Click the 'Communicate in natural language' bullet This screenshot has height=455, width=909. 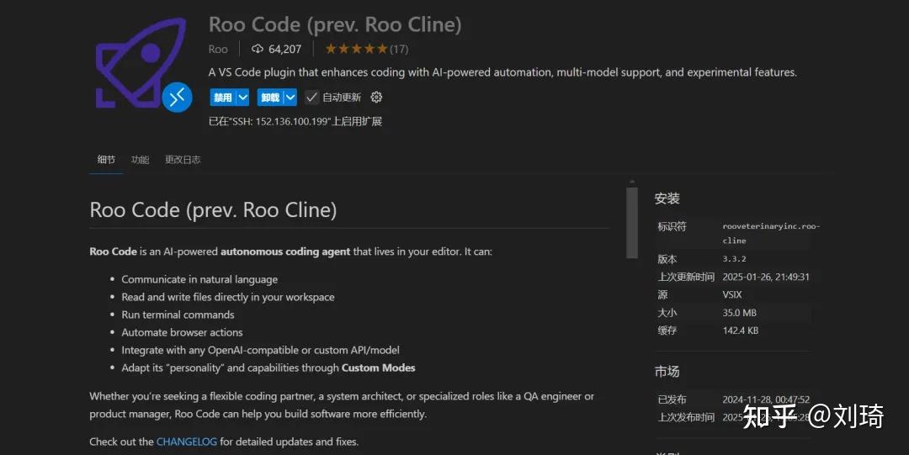[199, 279]
